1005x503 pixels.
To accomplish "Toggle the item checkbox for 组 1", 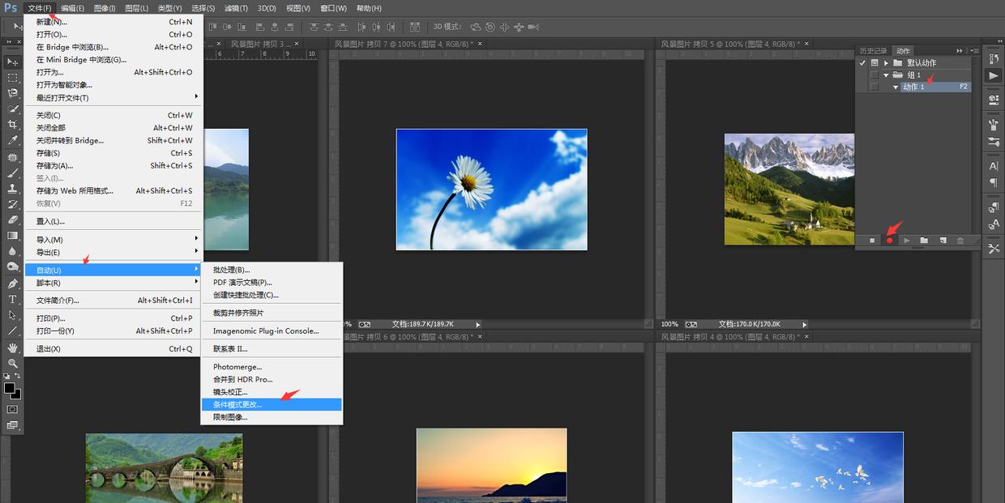I will 874,75.
